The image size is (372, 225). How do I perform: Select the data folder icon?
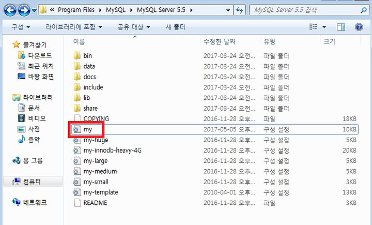point(77,66)
